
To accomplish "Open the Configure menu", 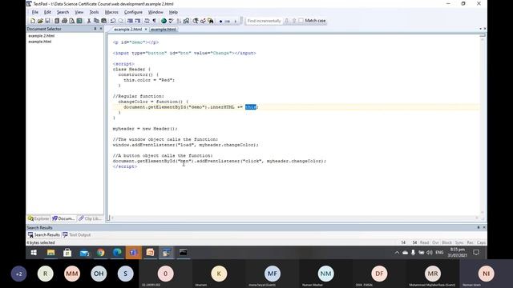I will click(133, 12).
